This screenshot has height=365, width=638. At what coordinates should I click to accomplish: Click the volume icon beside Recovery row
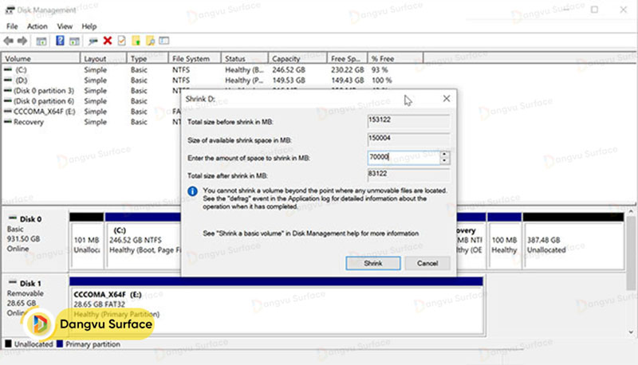(x=8, y=121)
